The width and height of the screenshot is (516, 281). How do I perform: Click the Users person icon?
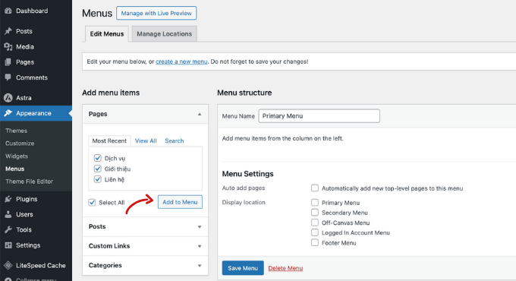(8, 214)
